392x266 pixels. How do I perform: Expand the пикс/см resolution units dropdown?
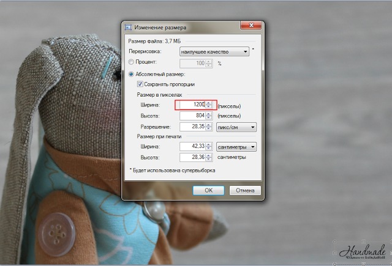236,127
